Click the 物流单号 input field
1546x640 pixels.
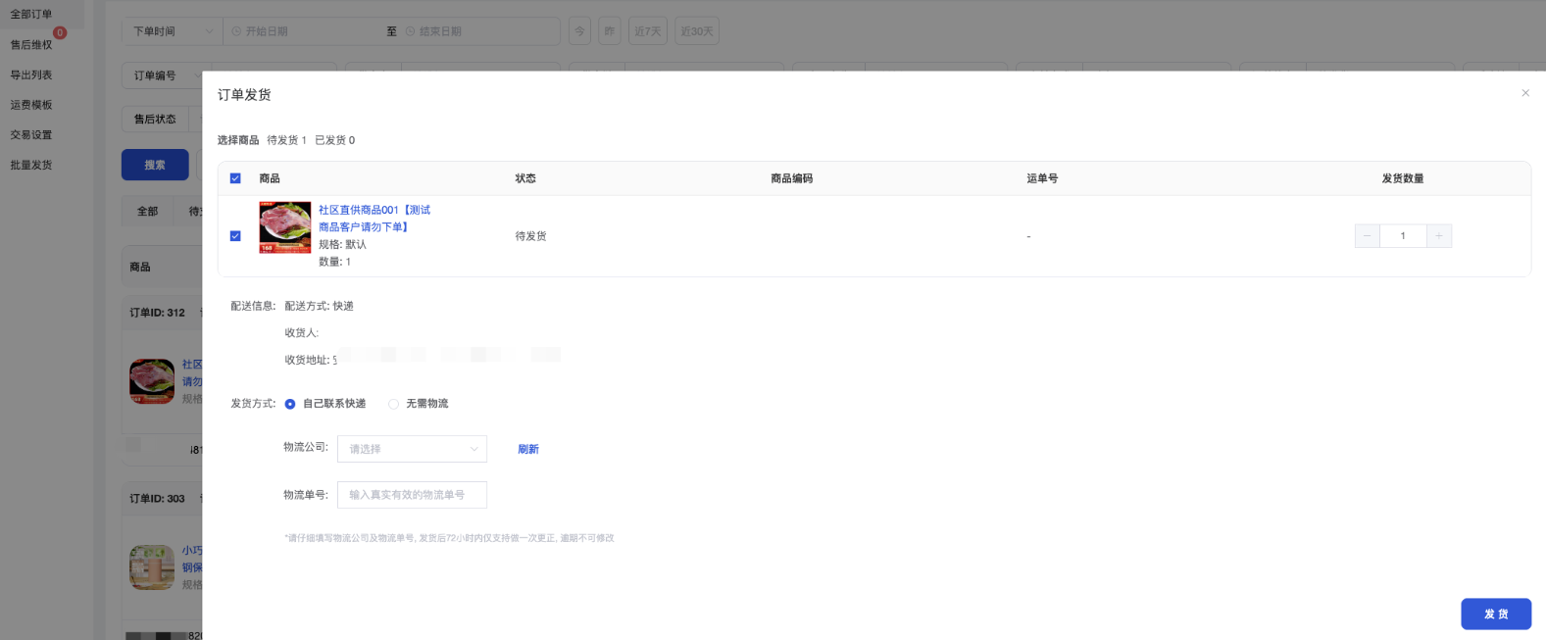(412, 495)
